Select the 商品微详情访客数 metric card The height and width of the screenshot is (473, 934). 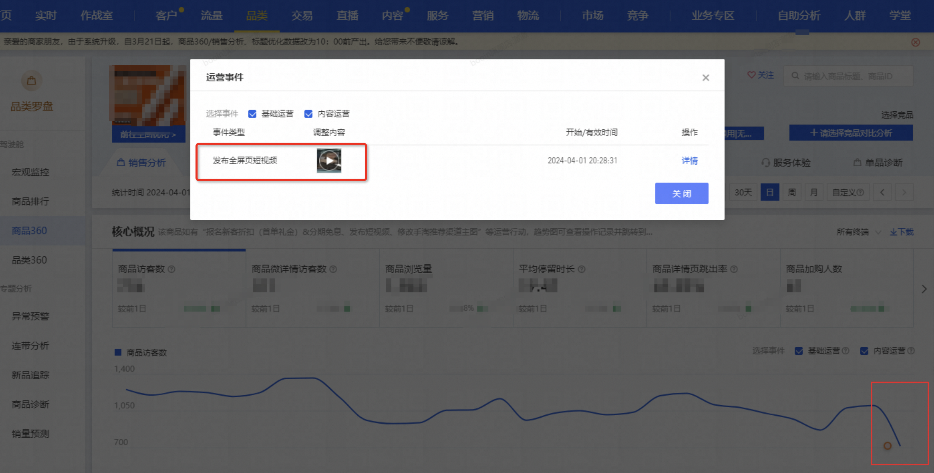tap(312, 288)
